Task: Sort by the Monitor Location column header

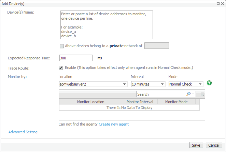Action: pos(90,102)
